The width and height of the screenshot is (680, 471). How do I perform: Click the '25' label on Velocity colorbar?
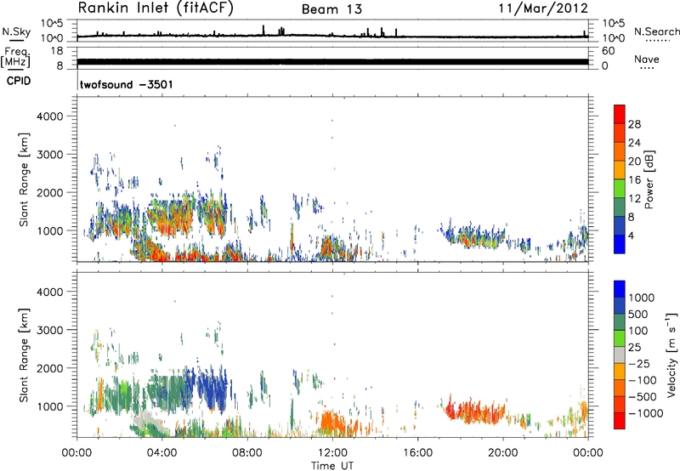(634, 348)
